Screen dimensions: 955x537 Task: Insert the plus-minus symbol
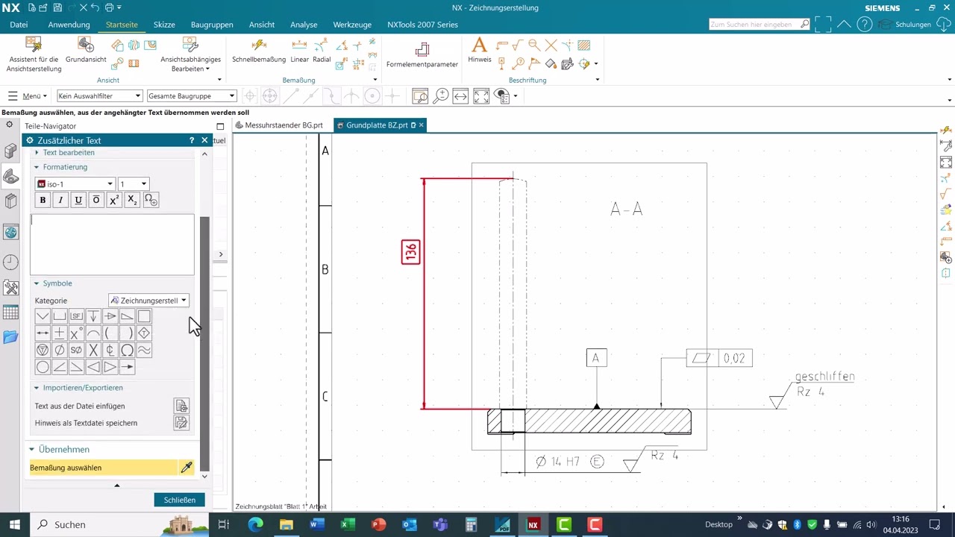click(x=60, y=333)
